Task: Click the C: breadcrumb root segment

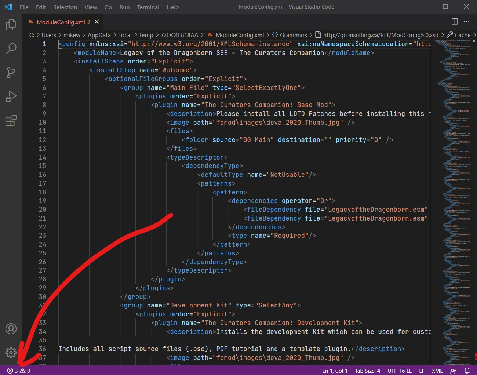Action: point(32,35)
